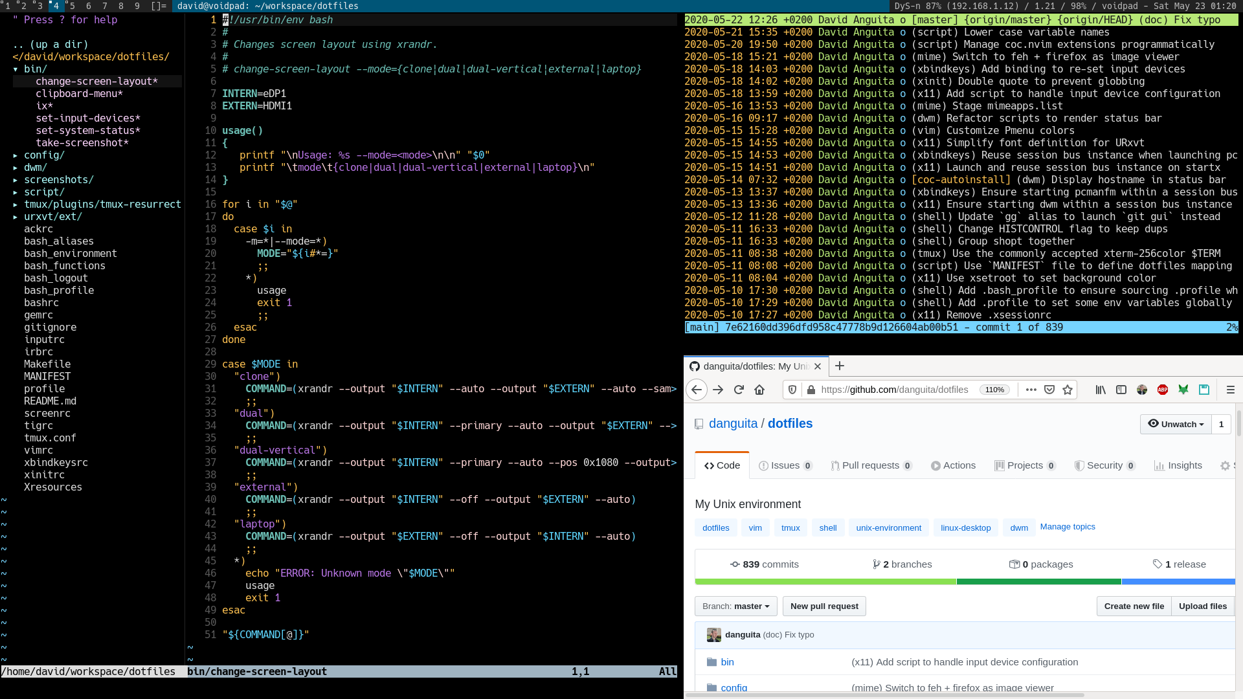1243x699 pixels.
Task: Click the teal floppy-disk extension icon
Action: pos(1204,390)
